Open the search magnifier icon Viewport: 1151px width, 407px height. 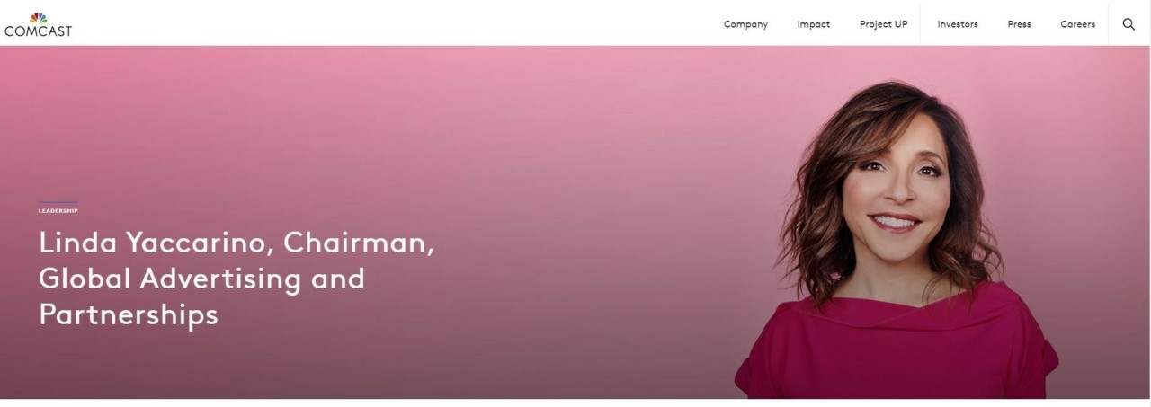point(1129,24)
